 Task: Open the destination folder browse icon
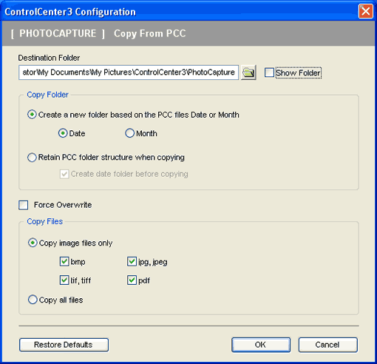click(x=248, y=73)
